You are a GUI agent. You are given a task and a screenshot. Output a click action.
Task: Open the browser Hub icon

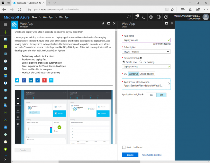point(183,9)
